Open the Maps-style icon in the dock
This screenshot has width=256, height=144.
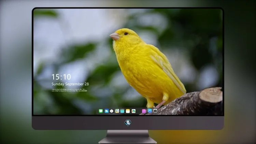coord(133,111)
